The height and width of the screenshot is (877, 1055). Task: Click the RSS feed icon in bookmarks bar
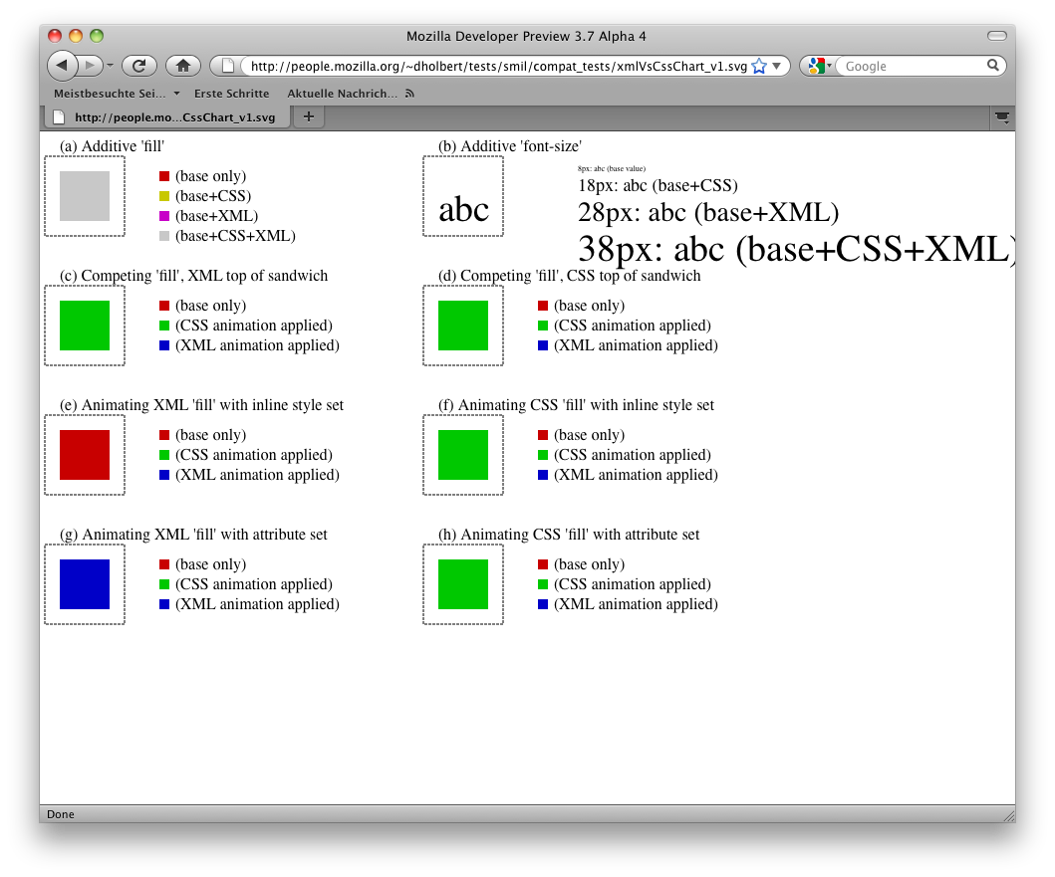[x=409, y=94]
